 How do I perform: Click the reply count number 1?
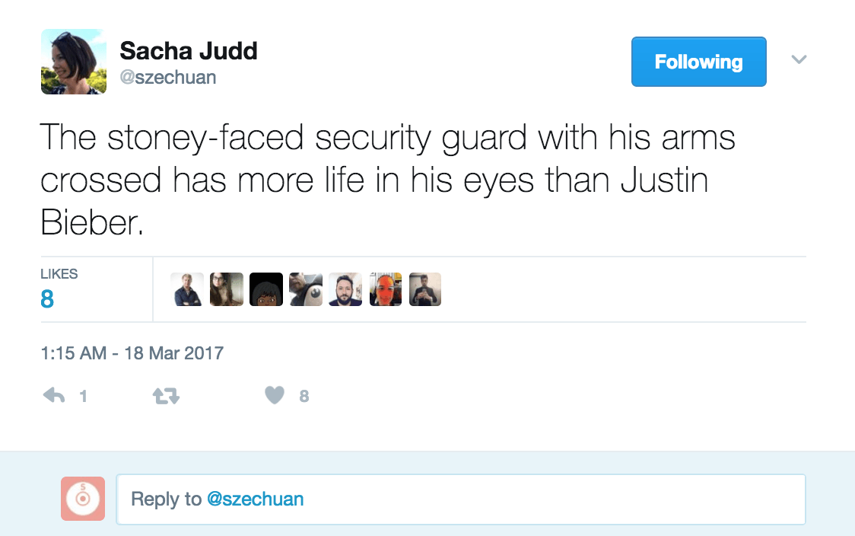(x=83, y=396)
